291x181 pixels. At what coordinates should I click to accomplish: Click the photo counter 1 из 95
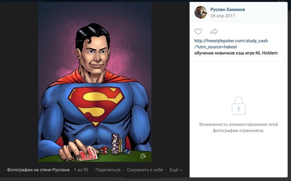[81, 170]
